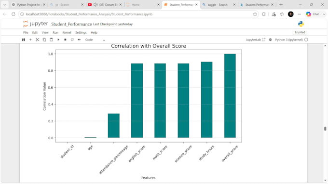This screenshot has width=328, height=184.
Task: Click the Jupyter logo
Action: (x=35, y=24)
